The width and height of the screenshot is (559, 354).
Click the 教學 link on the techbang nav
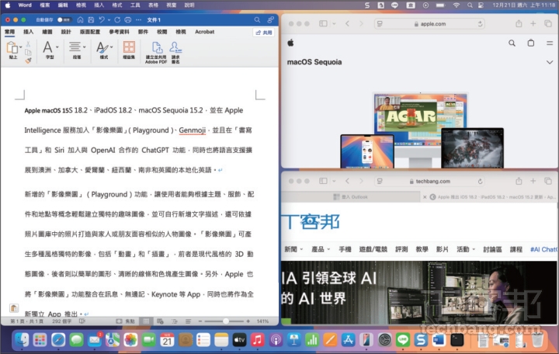click(422, 249)
